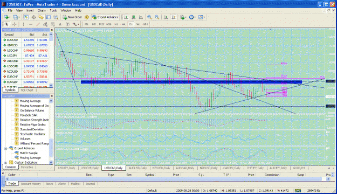Switch to the Tick Chart tab
This screenshot has height=194, width=337.
coord(27,90)
